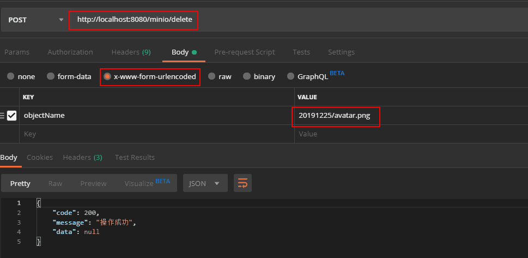Switch to the Params tab
Viewport: 528px width, 258px height.
17,52
